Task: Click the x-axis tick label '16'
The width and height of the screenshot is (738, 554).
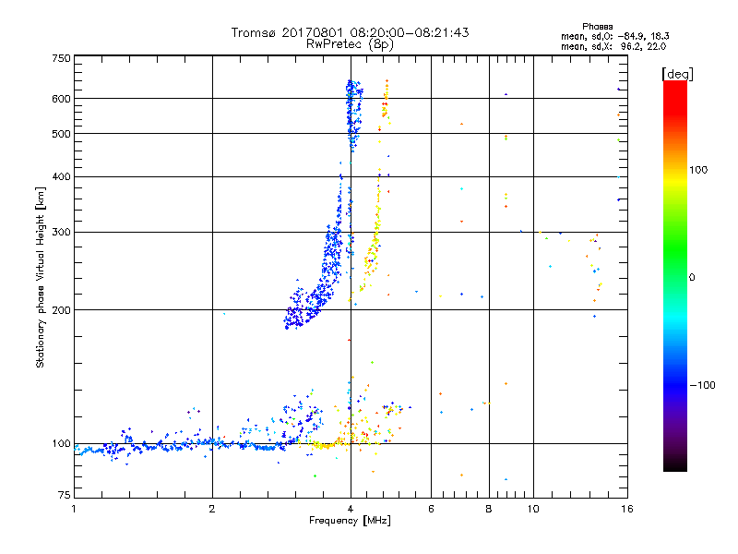Action: click(627, 509)
